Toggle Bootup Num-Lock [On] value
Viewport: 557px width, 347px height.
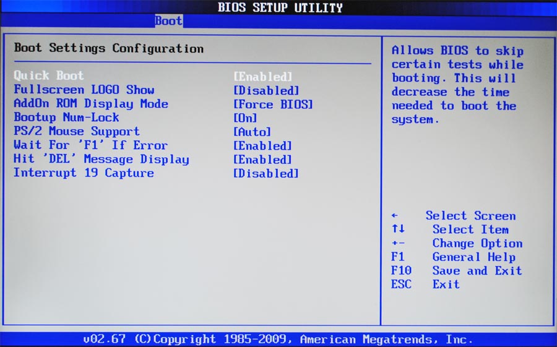pos(245,118)
